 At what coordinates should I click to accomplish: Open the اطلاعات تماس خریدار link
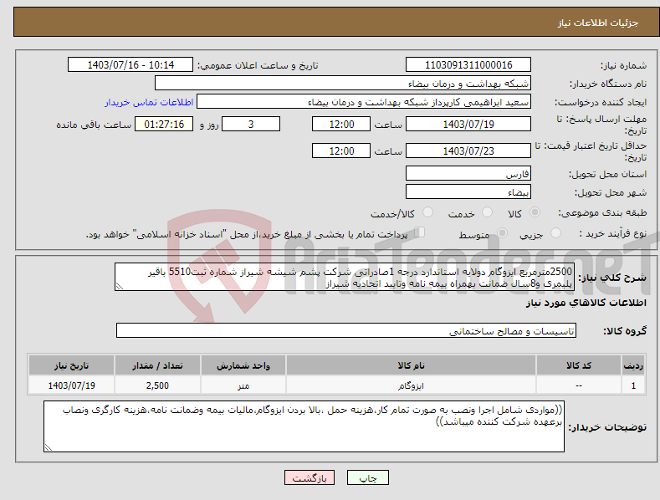tap(149, 102)
